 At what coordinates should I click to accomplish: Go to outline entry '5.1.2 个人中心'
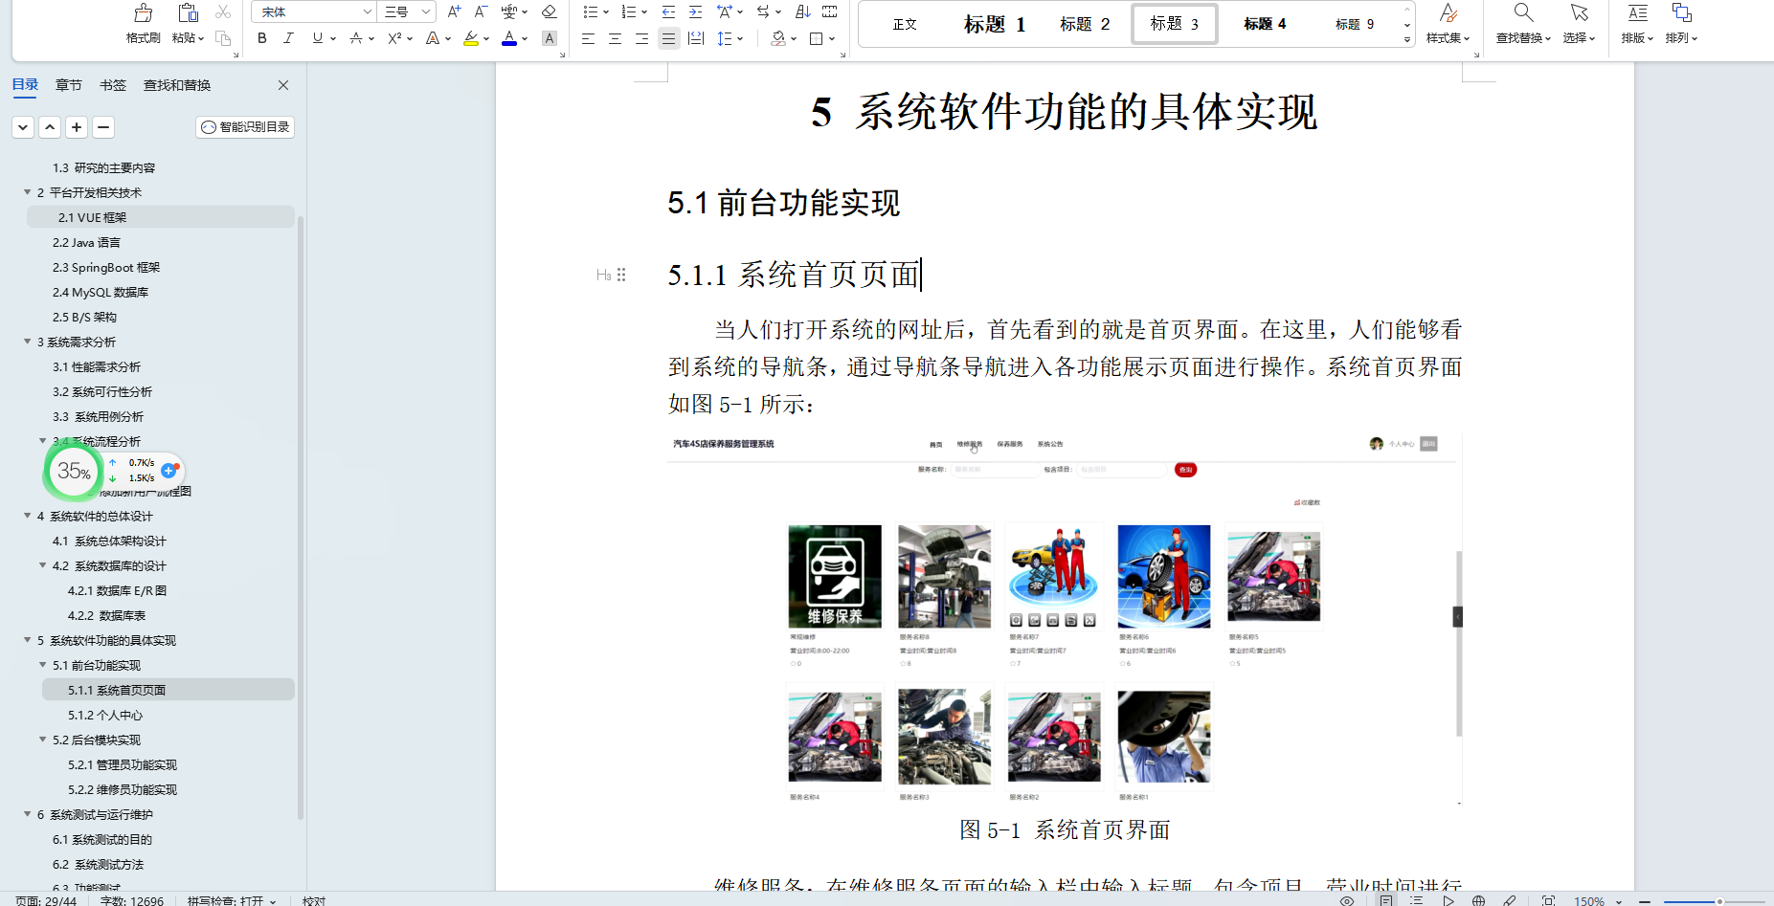pos(105,715)
